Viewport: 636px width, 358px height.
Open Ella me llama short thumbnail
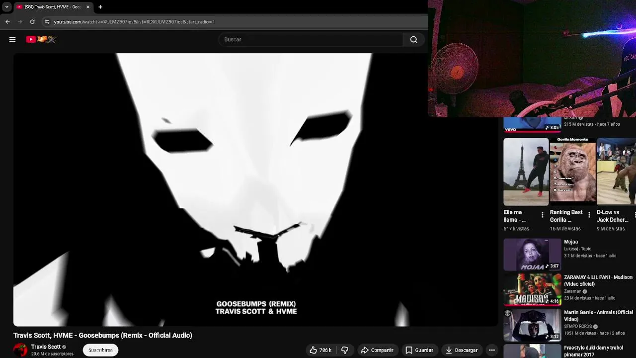526,172
